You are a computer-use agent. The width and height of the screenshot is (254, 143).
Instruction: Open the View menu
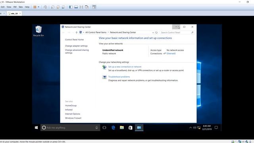tap(9, 7)
